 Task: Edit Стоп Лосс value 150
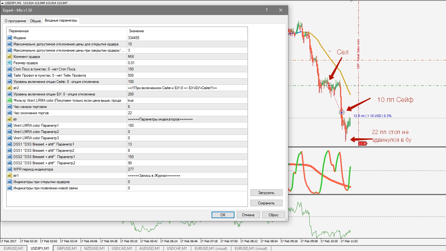(187, 69)
